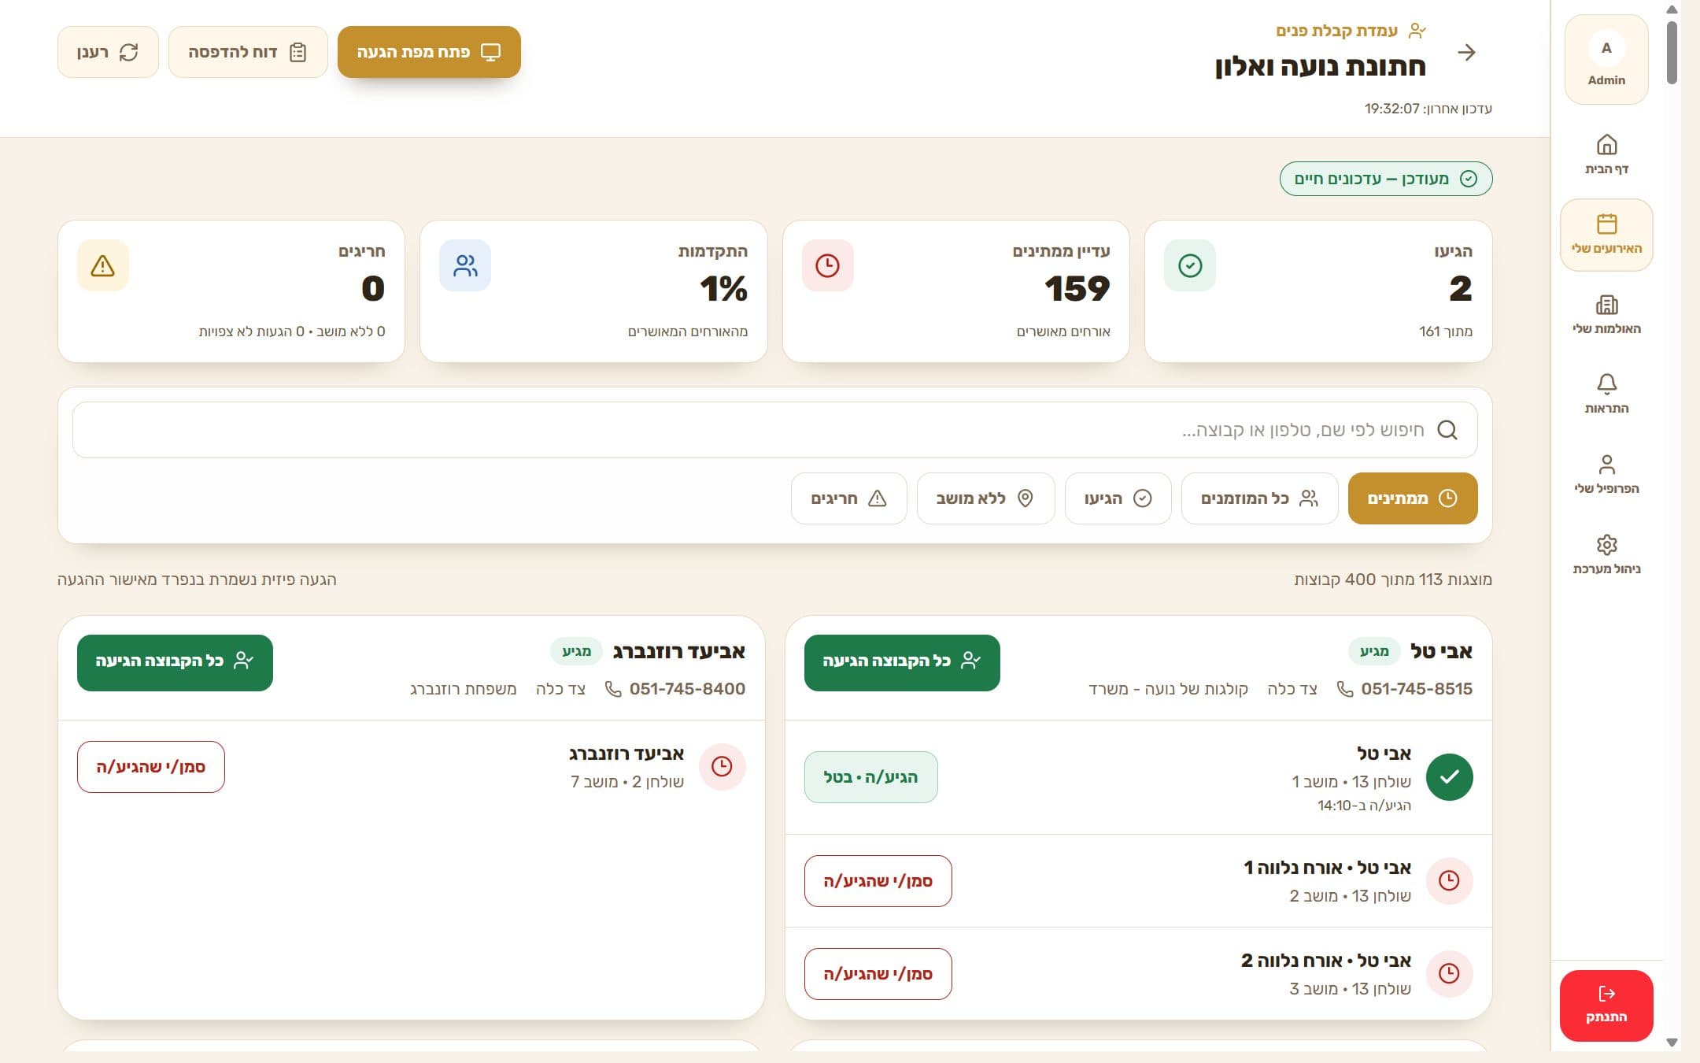This screenshot has width=1700, height=1063.
Task: Mark אבי טל אורח נלווה 1 as arrived
Action: pos(878,881)
